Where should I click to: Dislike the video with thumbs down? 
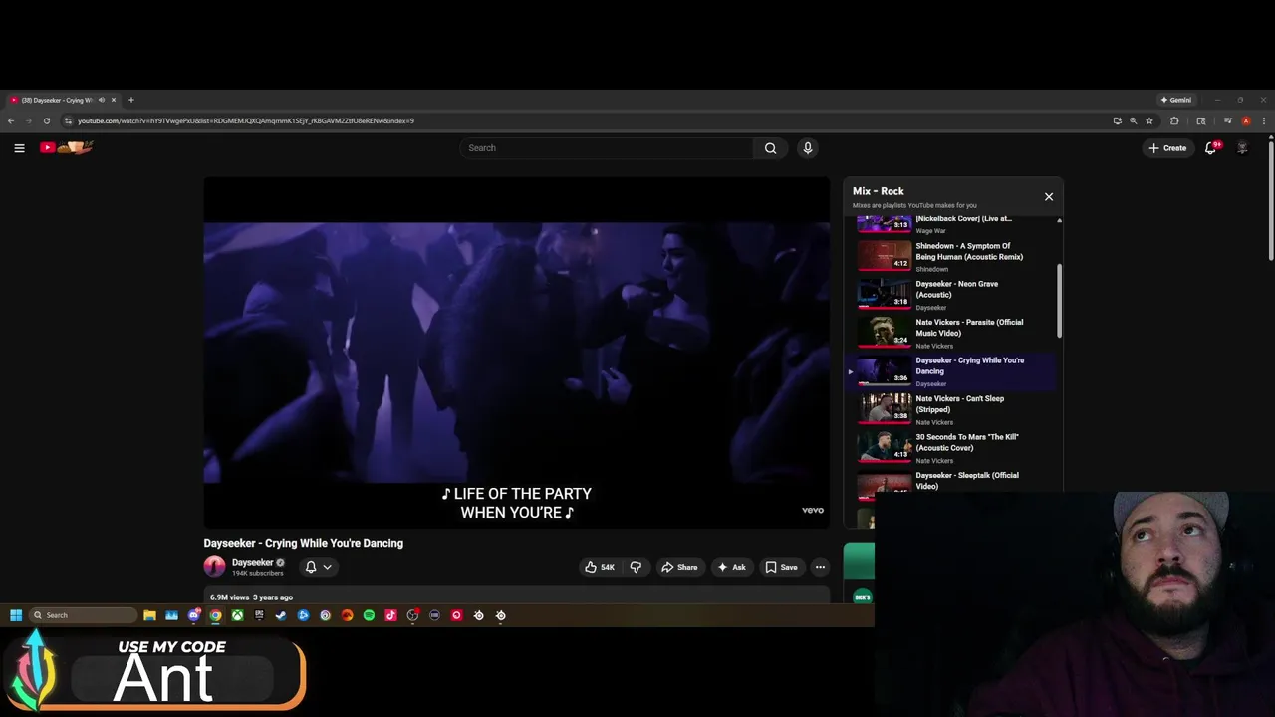(636, 567)
